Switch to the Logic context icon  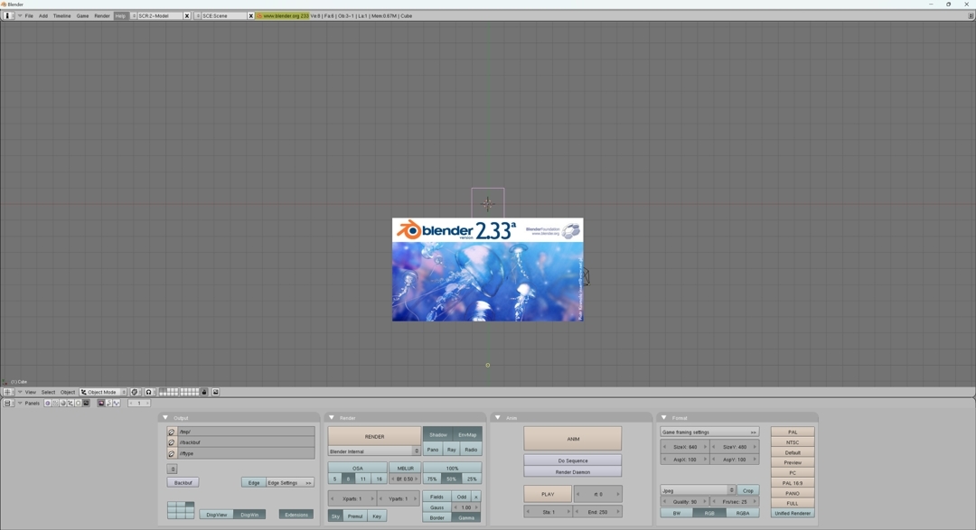[47, 403]
